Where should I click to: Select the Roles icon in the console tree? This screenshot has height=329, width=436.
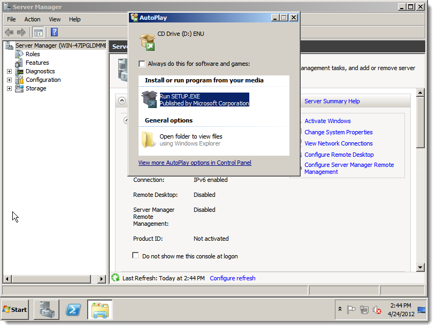tap(19, 54)
